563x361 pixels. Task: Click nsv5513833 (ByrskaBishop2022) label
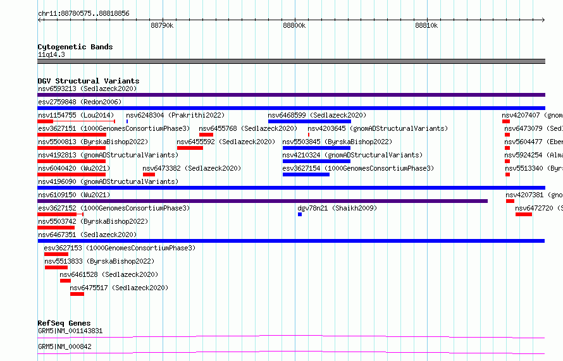coord(99,261)
